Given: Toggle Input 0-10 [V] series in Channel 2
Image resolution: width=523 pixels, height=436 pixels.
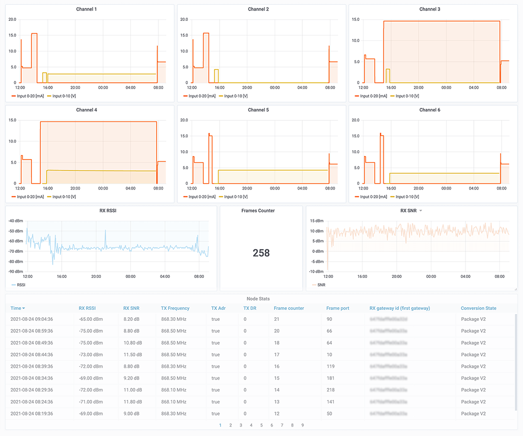Looking at the screenshot, I should click(233, 96).
